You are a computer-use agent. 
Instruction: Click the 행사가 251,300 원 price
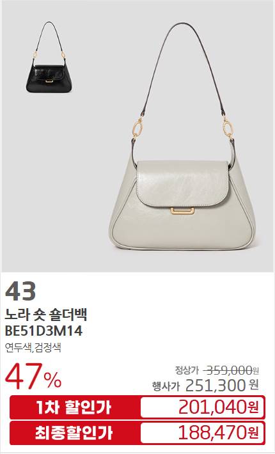click(205, 386)
